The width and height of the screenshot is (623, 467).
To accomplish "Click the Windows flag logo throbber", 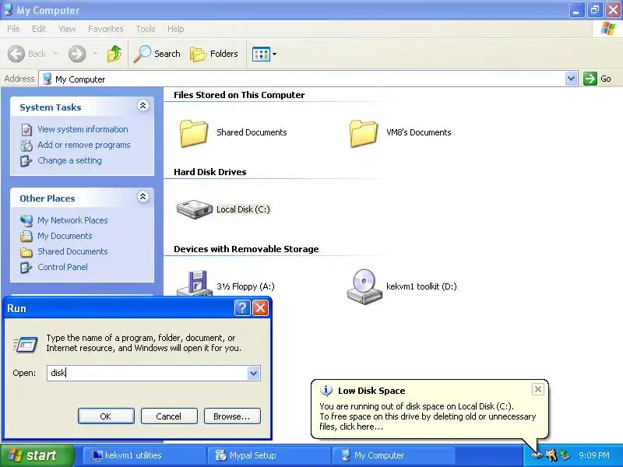I will pos(608,29).
